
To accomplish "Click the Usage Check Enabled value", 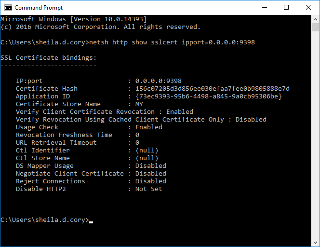I will coord(148,127).
